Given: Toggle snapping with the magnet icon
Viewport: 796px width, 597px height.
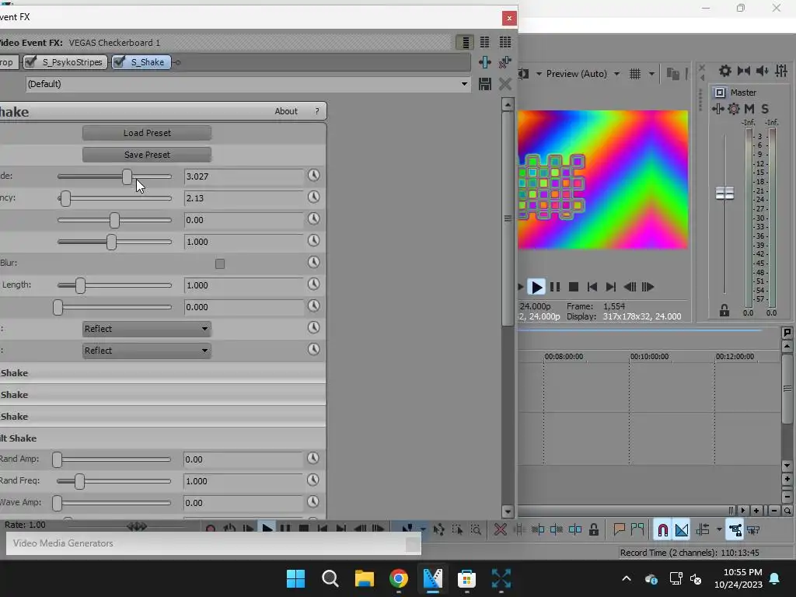Looking at the screenshot, I should pyautogui.click(x=662, y=530).
